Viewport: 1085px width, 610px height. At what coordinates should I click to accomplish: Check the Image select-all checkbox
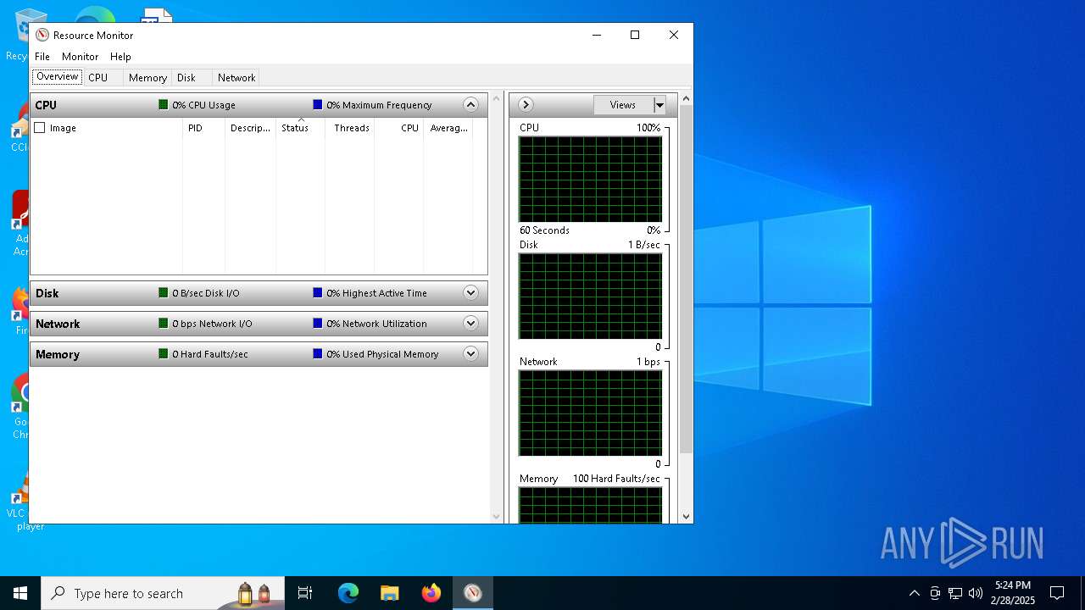coord(40,128)
